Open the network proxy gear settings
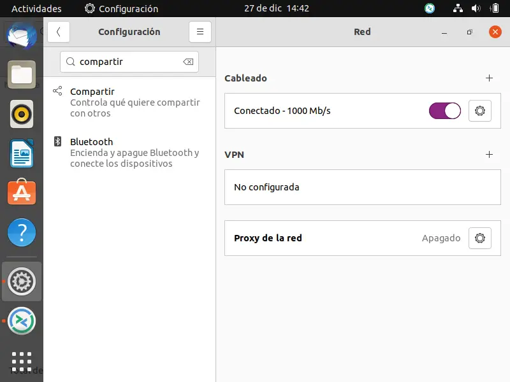The image size is (510, 382). [x=479, y=238]
